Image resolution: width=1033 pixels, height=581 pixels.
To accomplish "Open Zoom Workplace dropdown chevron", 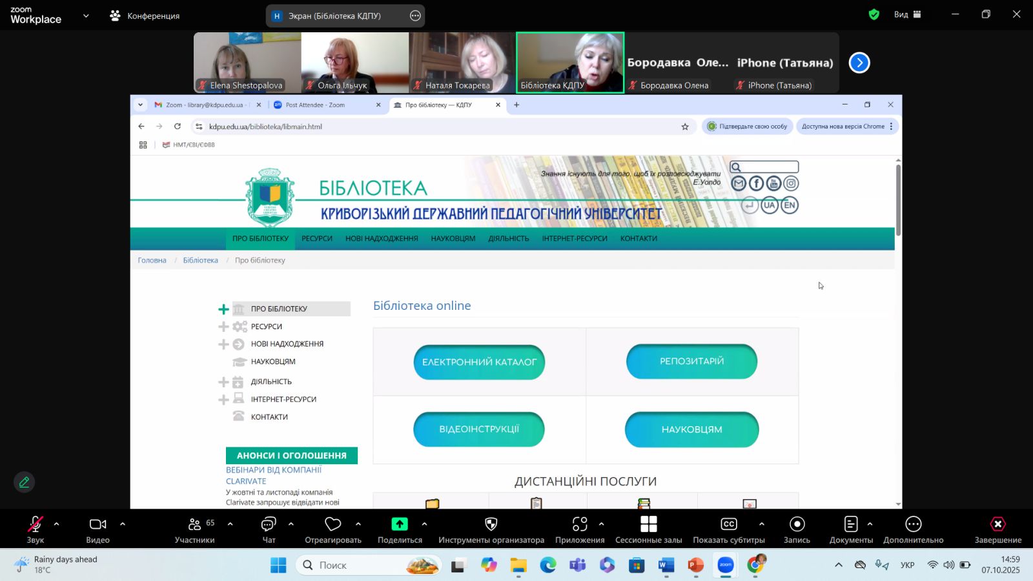I will (x=86, y=15).
